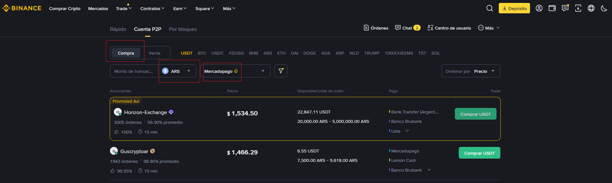This screenshot has width=612, height=183.
Task: Click the Órdenes document icon
Action: point(366,28)
